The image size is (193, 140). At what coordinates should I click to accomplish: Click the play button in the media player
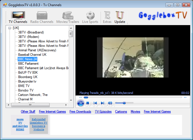click(x=81, y=103)
